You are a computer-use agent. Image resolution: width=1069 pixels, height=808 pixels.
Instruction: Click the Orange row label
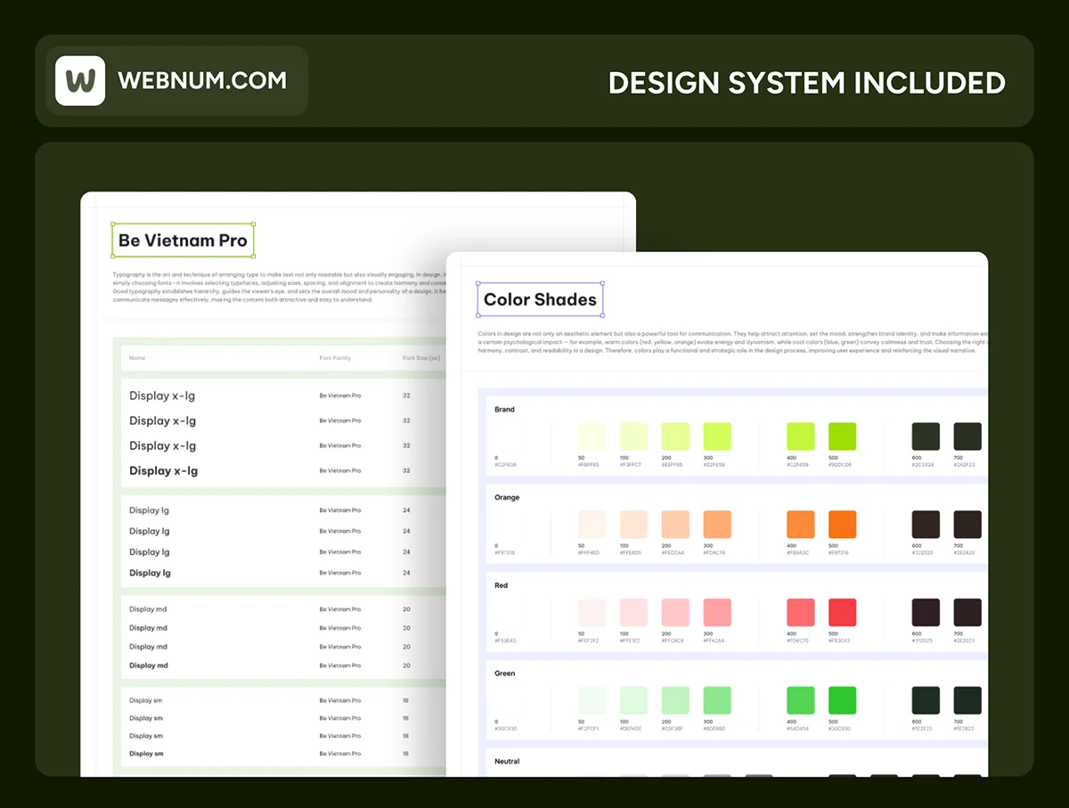click(507, 498)
